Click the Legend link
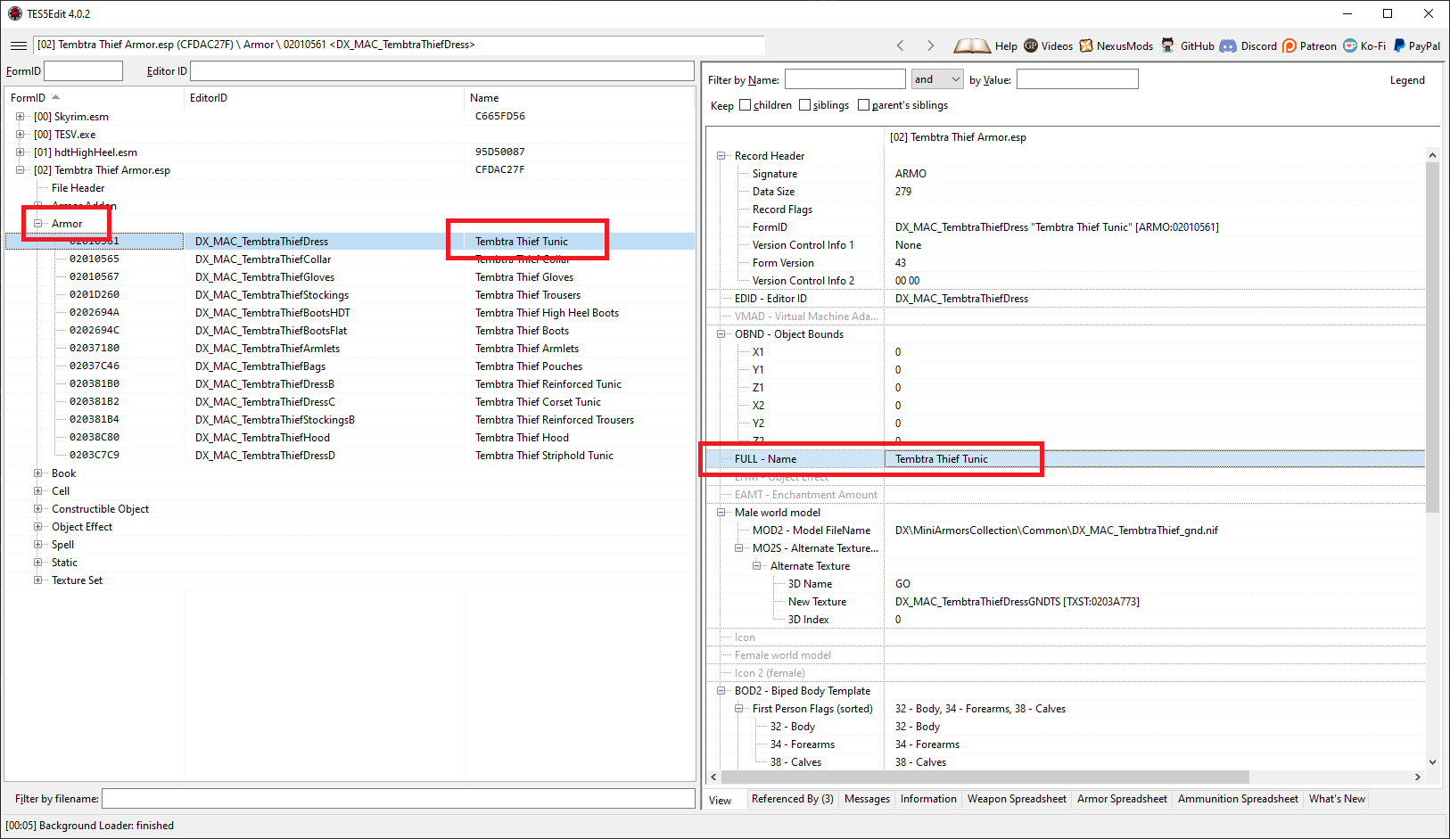The image size is (1450, 839). [x=1407, y=79]
